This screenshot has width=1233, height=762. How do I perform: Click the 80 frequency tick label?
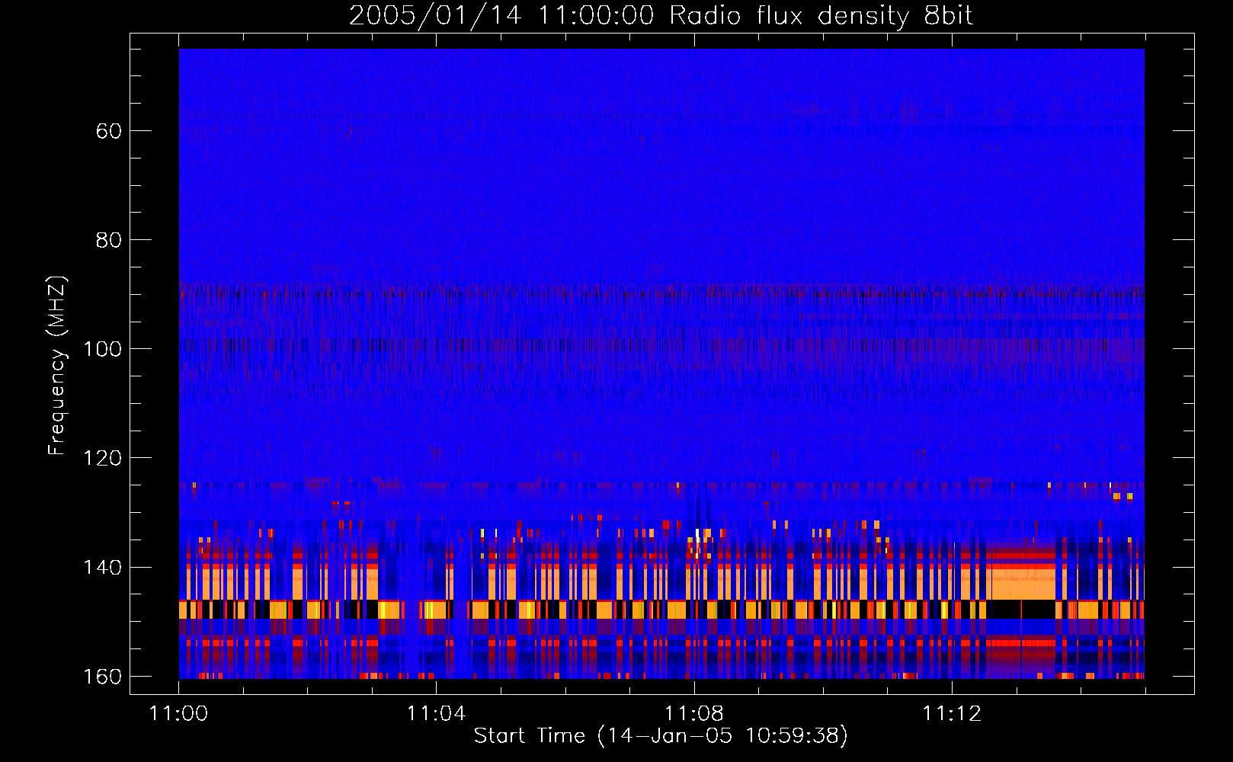(109, 240)
